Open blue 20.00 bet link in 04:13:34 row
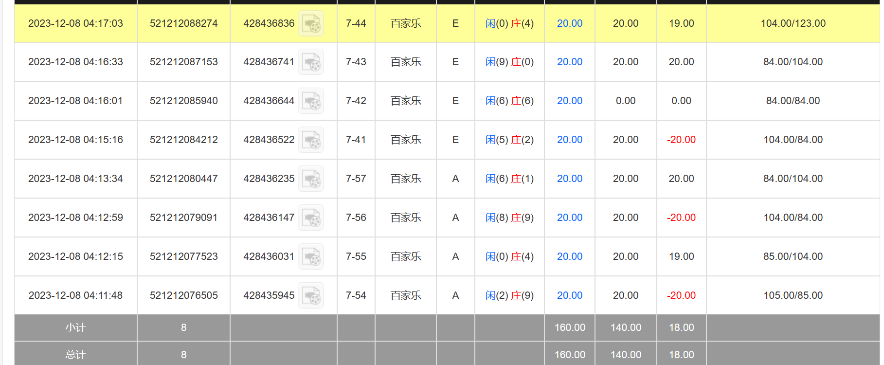 click(570, 179)
